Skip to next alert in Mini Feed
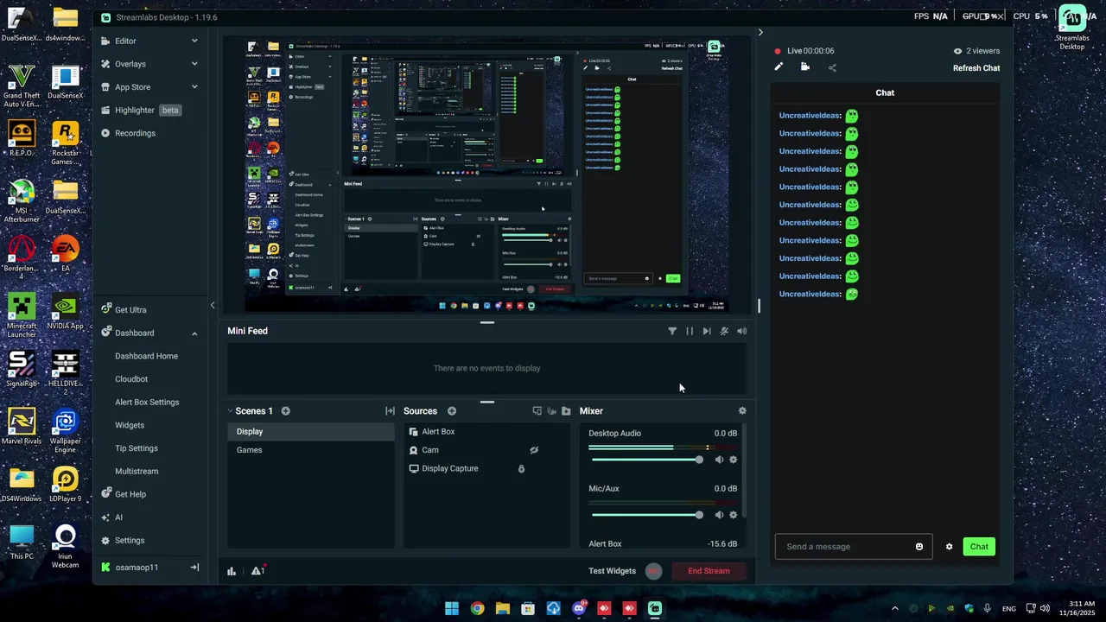 click(x=707, y=331)
